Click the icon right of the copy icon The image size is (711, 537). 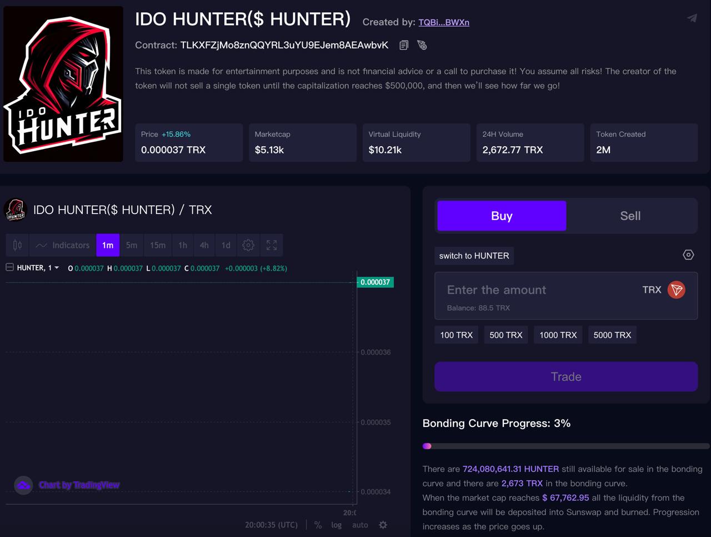click(x=422, y=45)
